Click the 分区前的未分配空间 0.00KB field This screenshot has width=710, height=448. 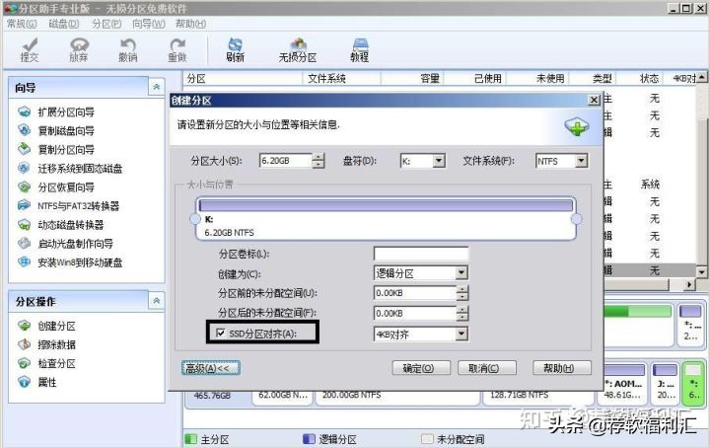[x=415, y=293]
